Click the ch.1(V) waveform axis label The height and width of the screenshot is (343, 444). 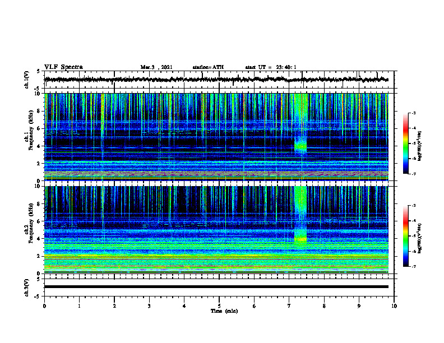[x=26, y=80]
